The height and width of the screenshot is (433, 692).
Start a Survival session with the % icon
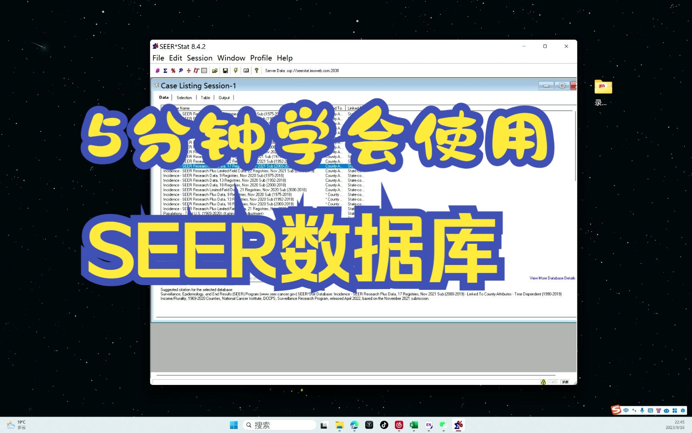point(173,71)
